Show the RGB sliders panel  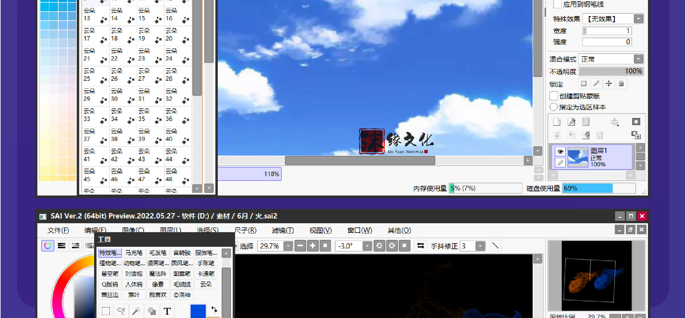click(62, 246)
